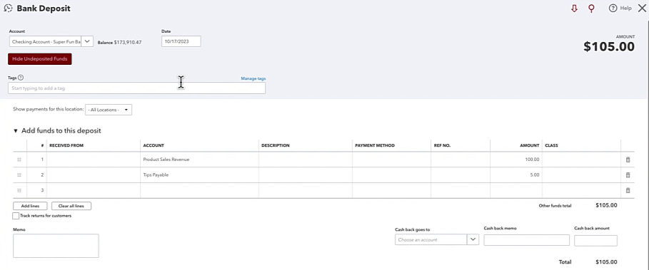Viewport: 649px width, 270px height.
Task: Click the Date field 10/17/2023
Action: [x=181, y=41]
